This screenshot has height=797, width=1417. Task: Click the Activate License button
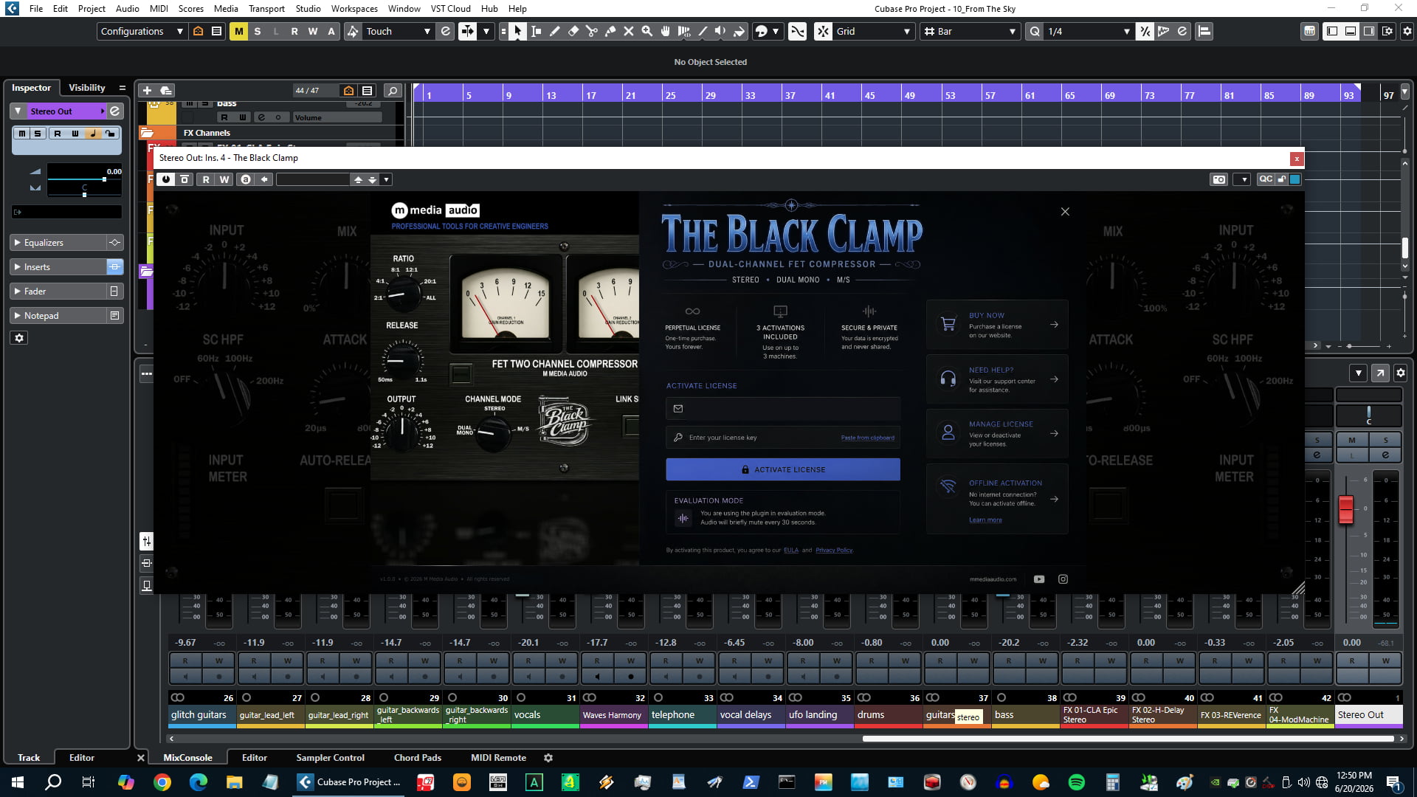(783, 470)
